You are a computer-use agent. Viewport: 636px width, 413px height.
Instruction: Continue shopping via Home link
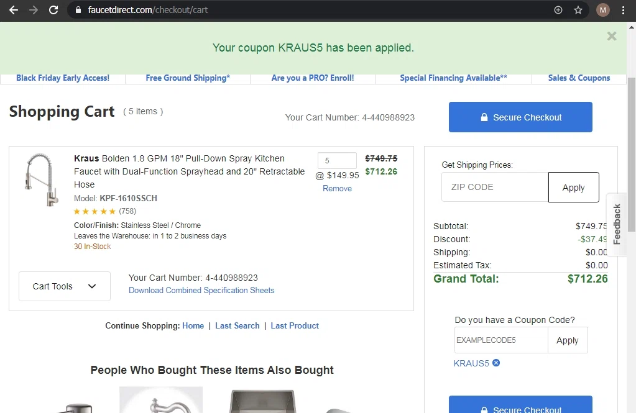point(193,325)
